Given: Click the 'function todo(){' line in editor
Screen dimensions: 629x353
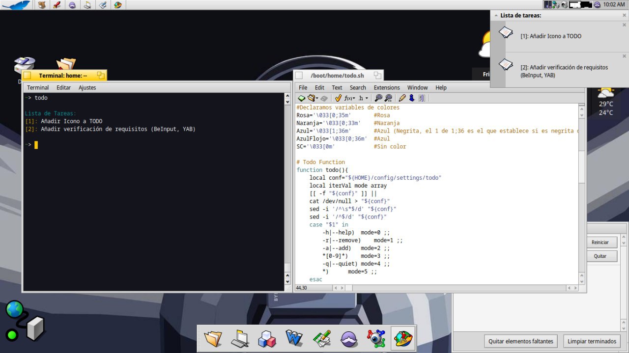Looking at the screenshot, I should (322, 170).
